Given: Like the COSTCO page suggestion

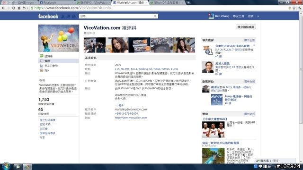Looking at the screenshot, I should pyautogui.click(x=219, y=56).
